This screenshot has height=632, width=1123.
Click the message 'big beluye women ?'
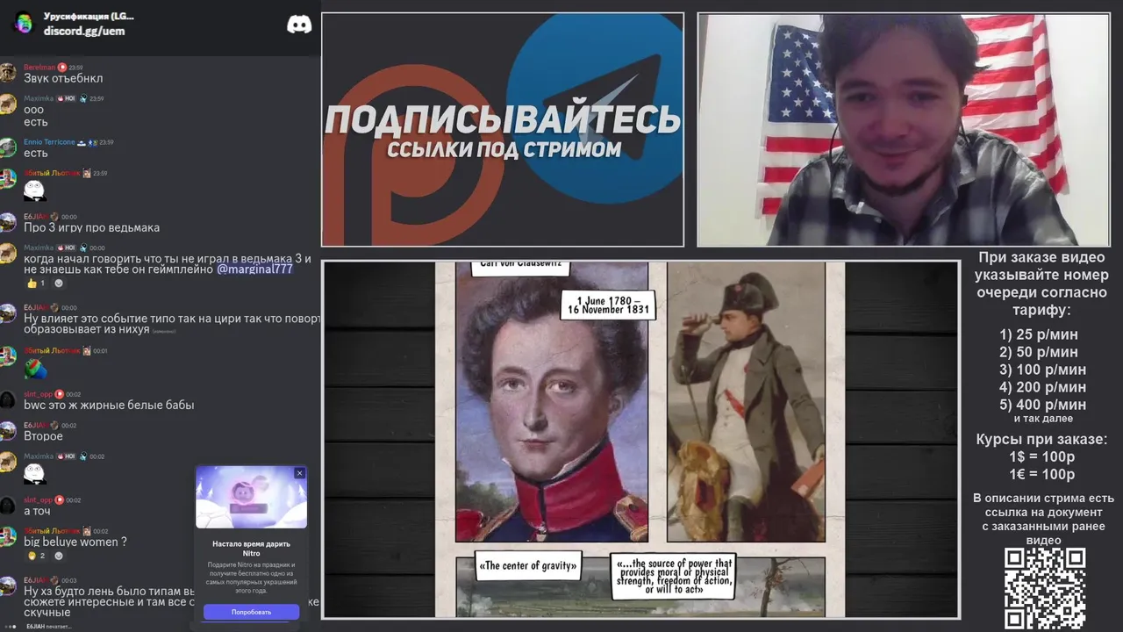pyautogui.click(x=75, y=542)
